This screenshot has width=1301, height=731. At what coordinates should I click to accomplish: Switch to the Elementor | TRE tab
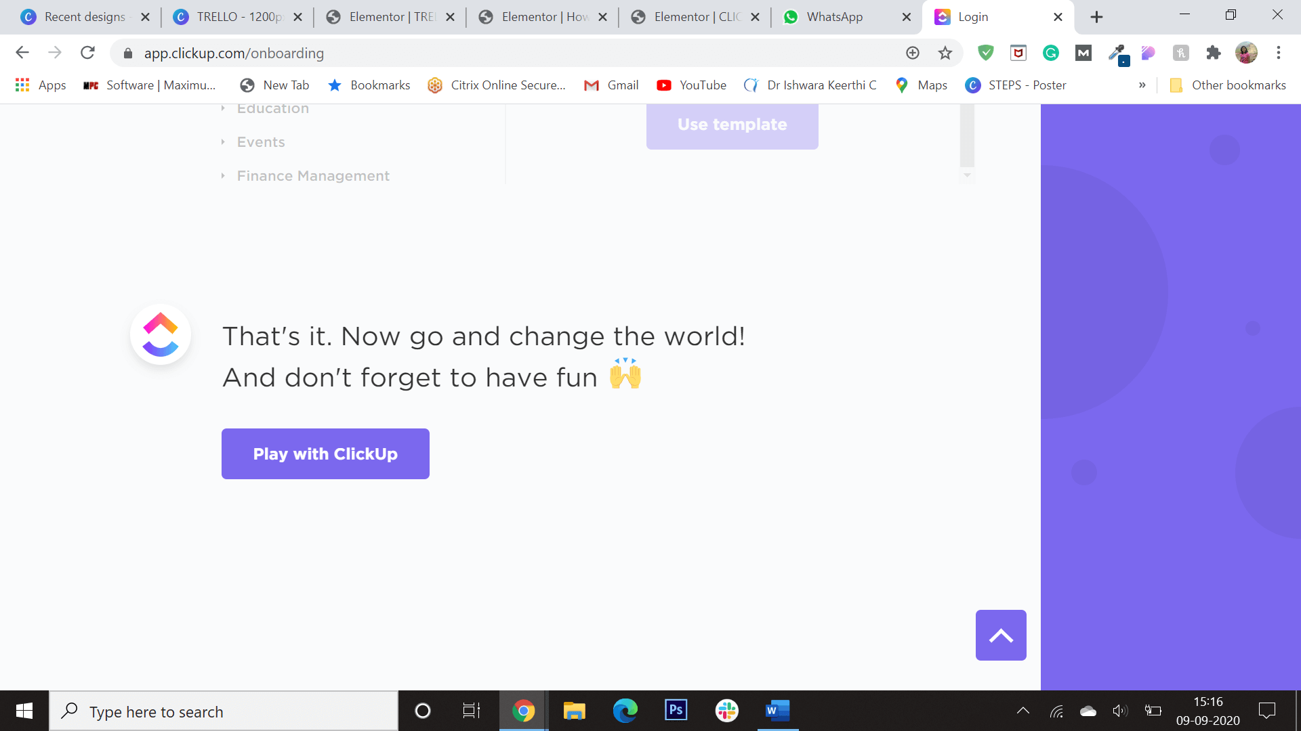[x=391, y=17]
